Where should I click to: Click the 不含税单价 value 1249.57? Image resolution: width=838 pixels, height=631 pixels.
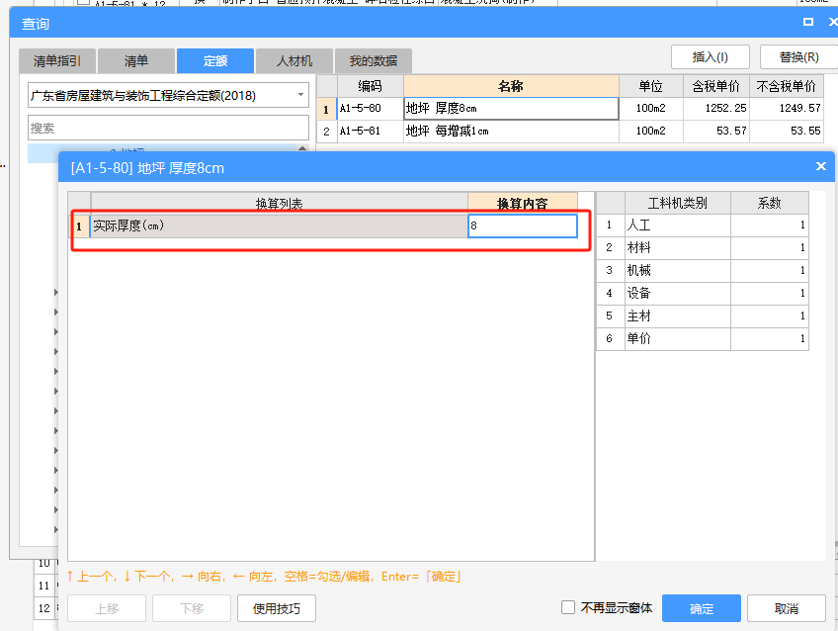787,109
